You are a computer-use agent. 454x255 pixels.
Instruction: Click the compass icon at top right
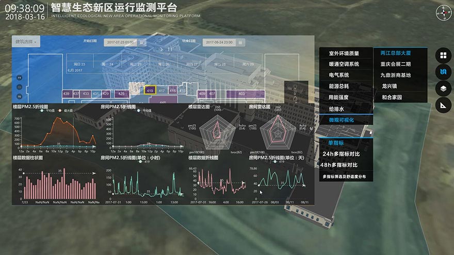point(443,12)
